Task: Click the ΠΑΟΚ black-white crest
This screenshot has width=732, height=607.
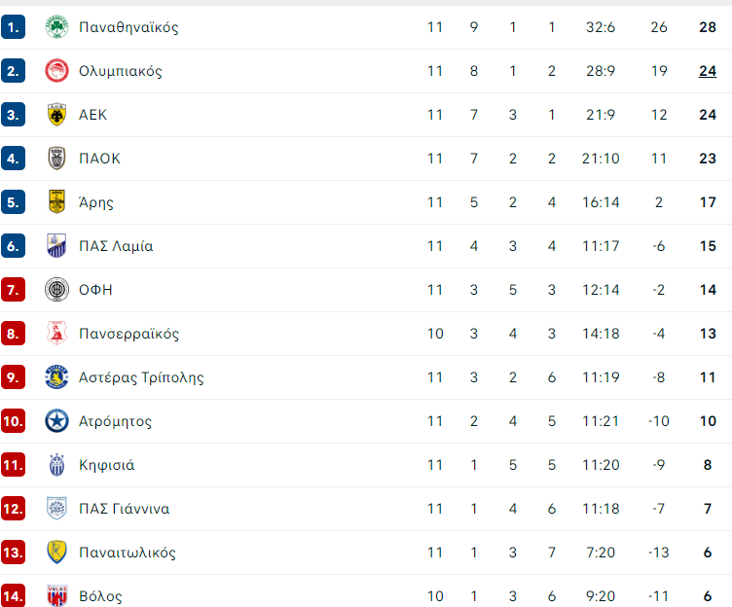Action: [57, 159]
